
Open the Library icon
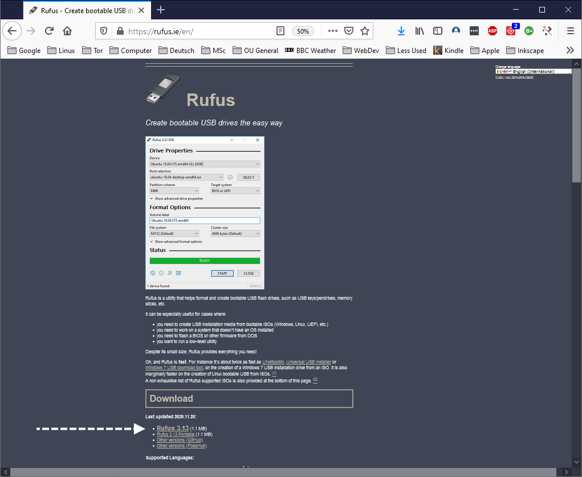[x=420, y=31]
